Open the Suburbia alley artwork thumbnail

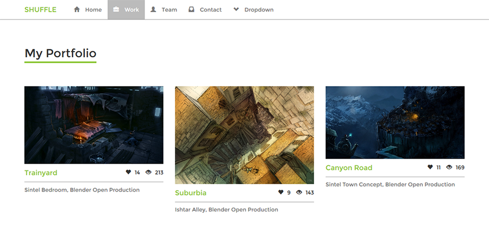point(244,135)
